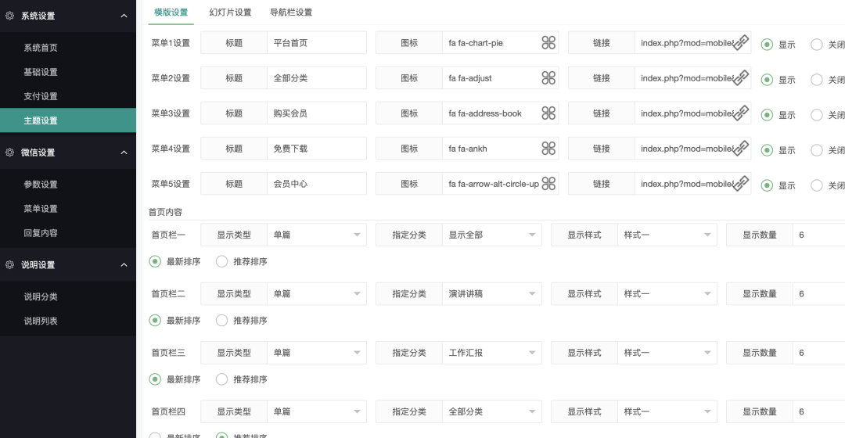Open icon picker for 菜单2 fa-adjust
This screenshot has width=845, height=438.
548,78
